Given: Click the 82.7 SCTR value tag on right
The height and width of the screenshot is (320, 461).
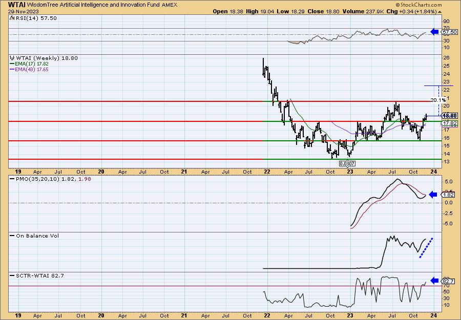Looking at the screenshot, I should (449, 281).
